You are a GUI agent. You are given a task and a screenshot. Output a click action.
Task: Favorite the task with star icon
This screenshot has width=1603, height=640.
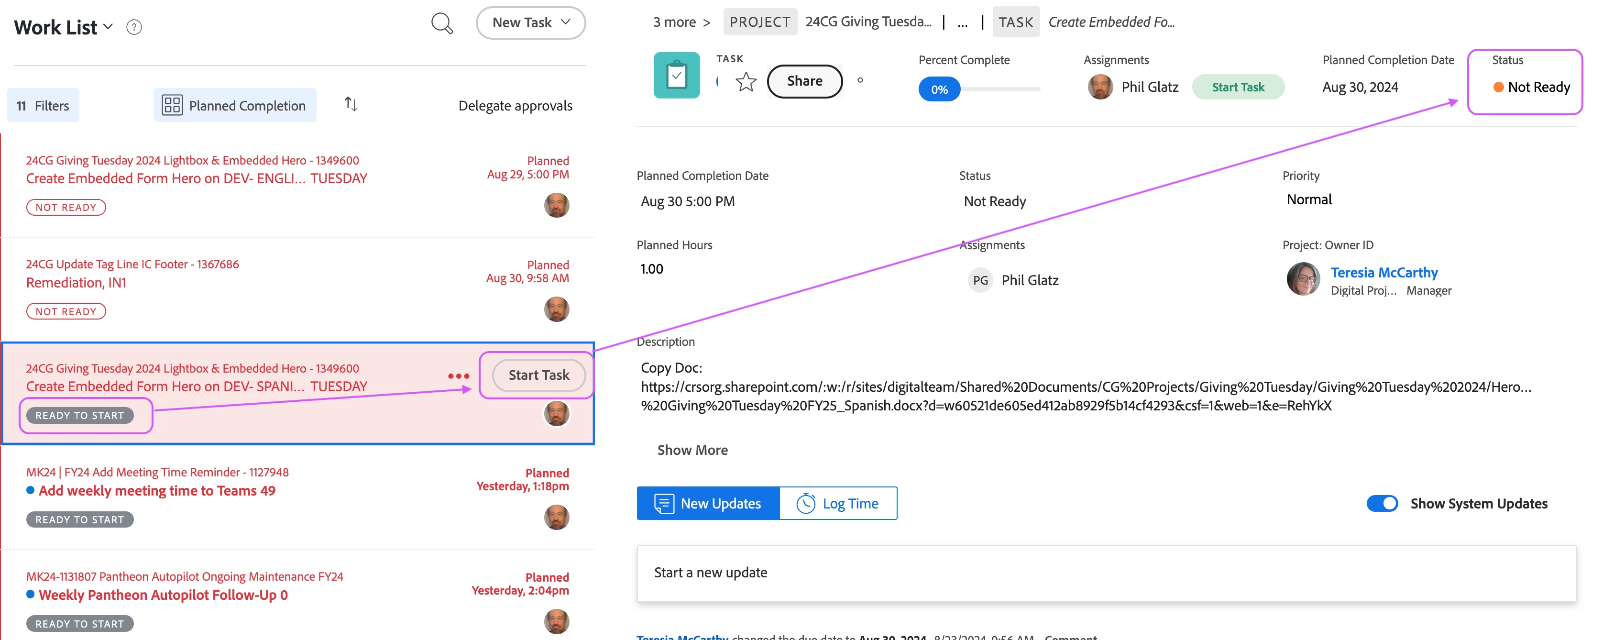(746, 82)
